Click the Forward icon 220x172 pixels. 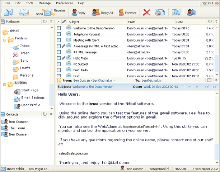(x=121, y=13)
